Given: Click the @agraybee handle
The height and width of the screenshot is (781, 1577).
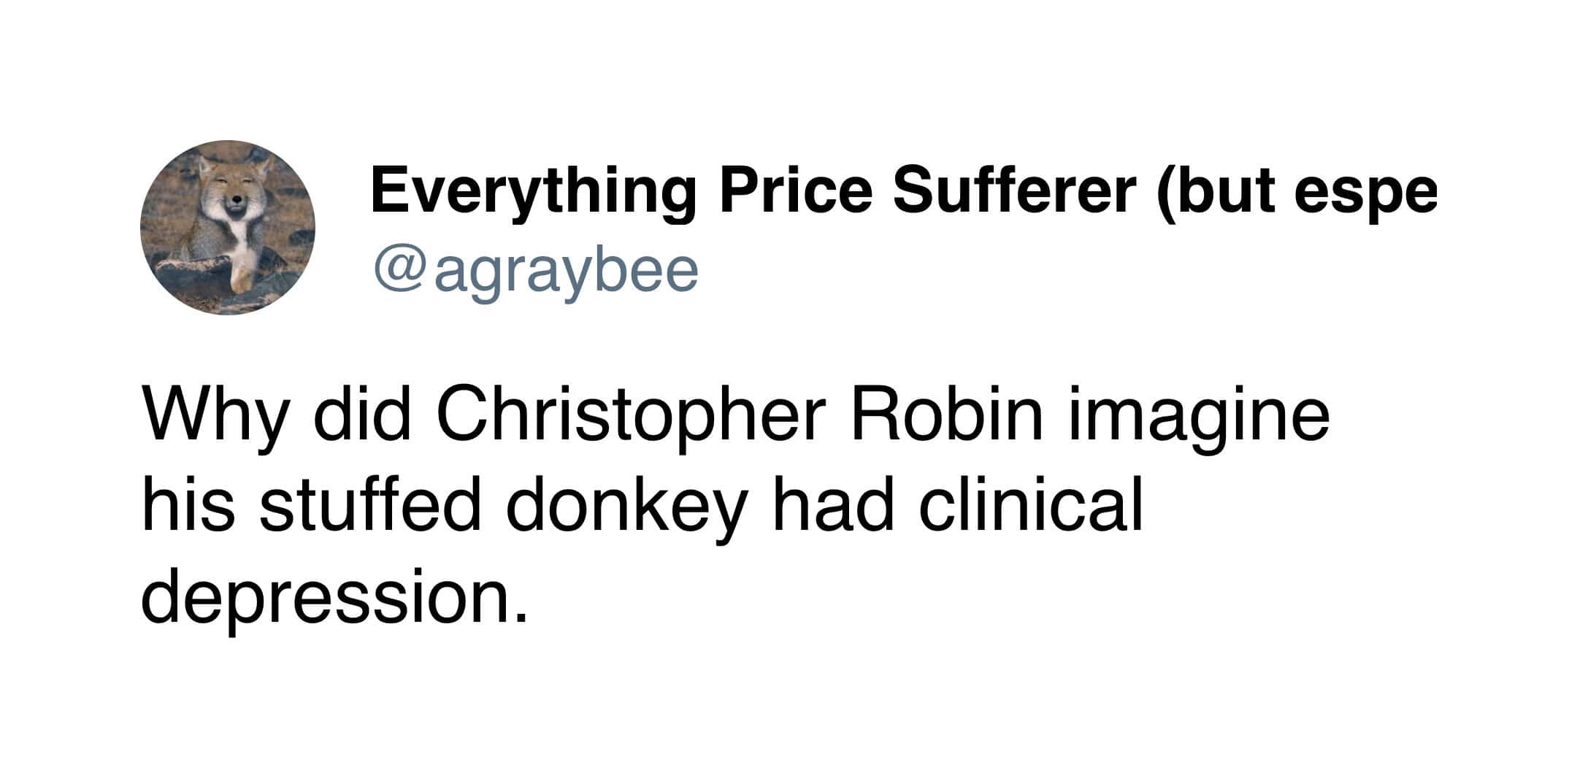Looking at the screenshot, I should (536, 271).
